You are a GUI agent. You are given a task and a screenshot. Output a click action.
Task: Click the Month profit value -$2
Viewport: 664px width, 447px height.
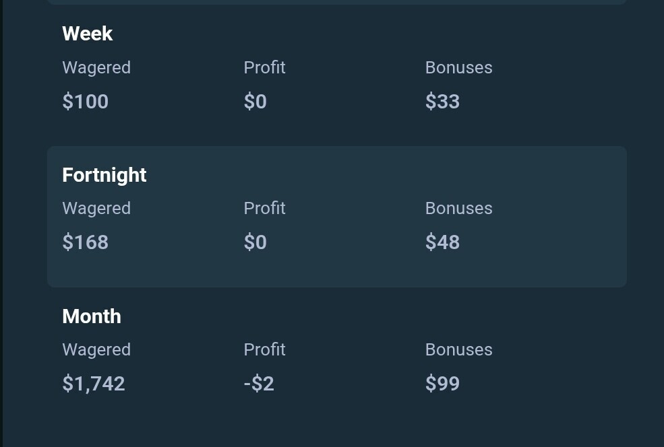[259, 384]
